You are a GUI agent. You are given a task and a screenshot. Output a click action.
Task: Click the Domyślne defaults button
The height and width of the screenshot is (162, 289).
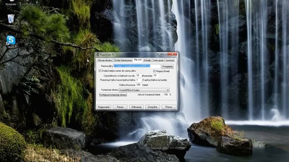[x=153, y=107]
